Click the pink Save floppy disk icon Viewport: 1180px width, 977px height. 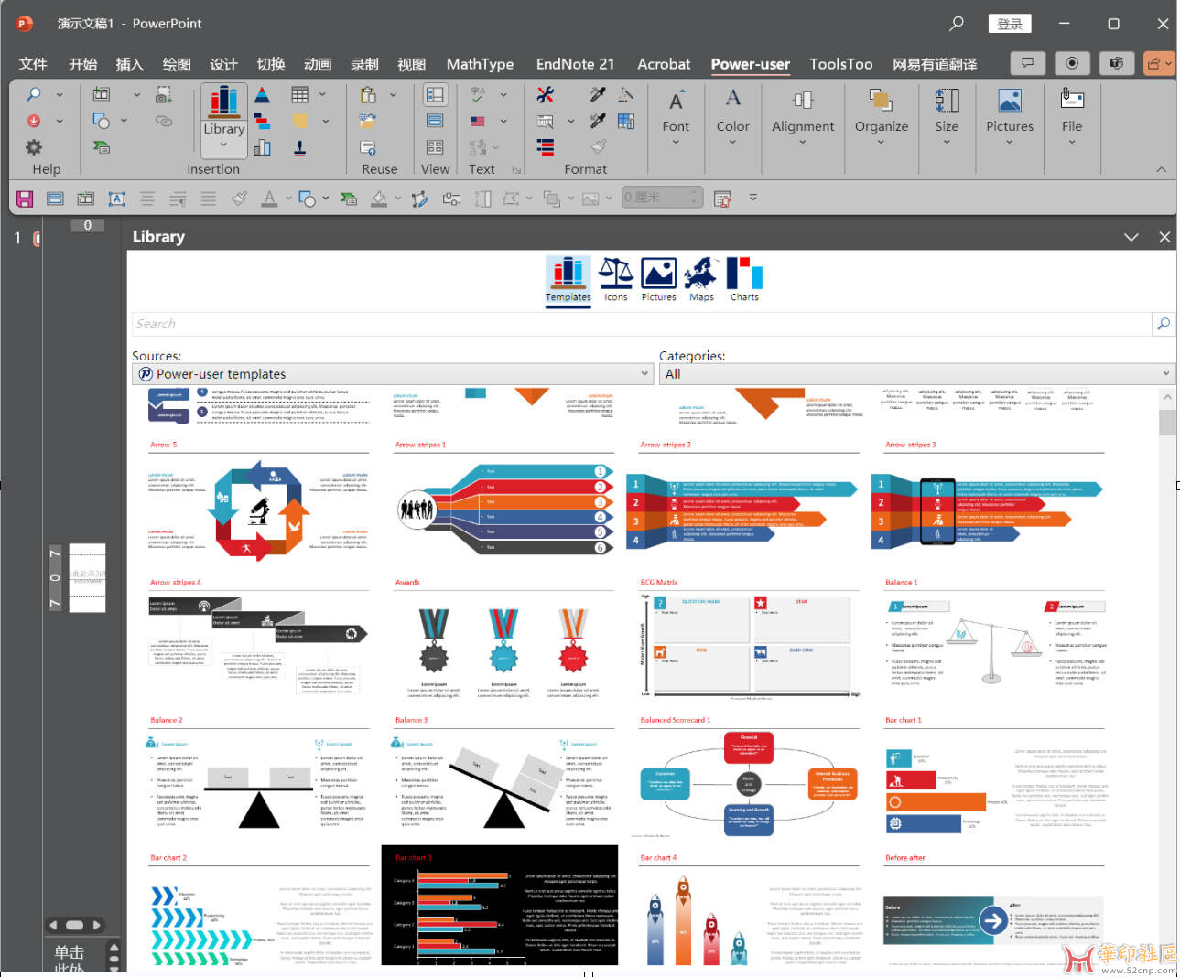pos(25,199)
